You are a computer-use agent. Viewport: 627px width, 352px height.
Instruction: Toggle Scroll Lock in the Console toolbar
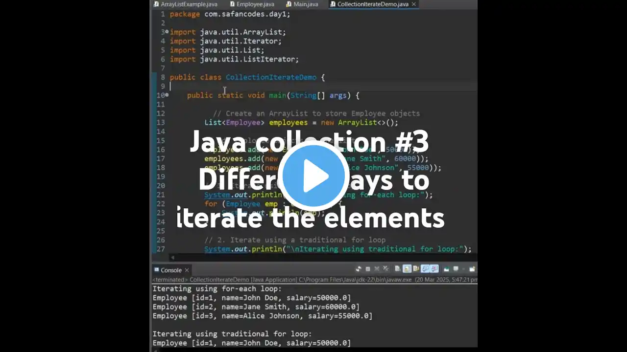pyautogui.click(x=407, y=269)
